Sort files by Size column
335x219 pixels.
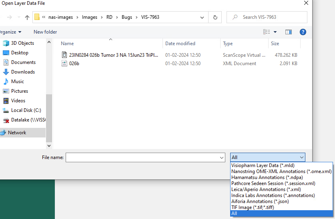275,44
